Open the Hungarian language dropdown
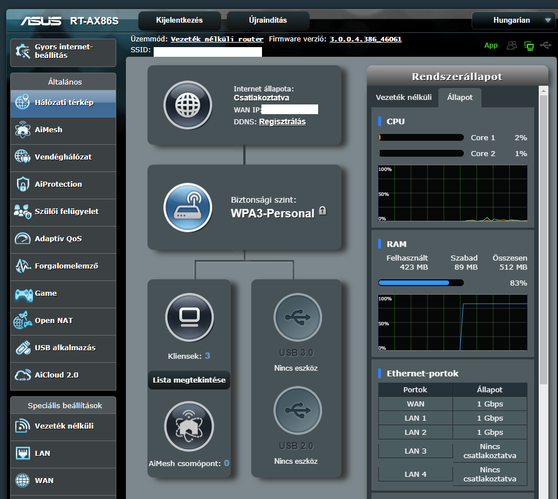 [514, 20]
